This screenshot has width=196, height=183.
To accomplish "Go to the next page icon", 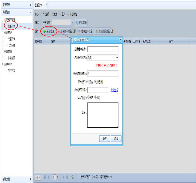I will (64, 177).
